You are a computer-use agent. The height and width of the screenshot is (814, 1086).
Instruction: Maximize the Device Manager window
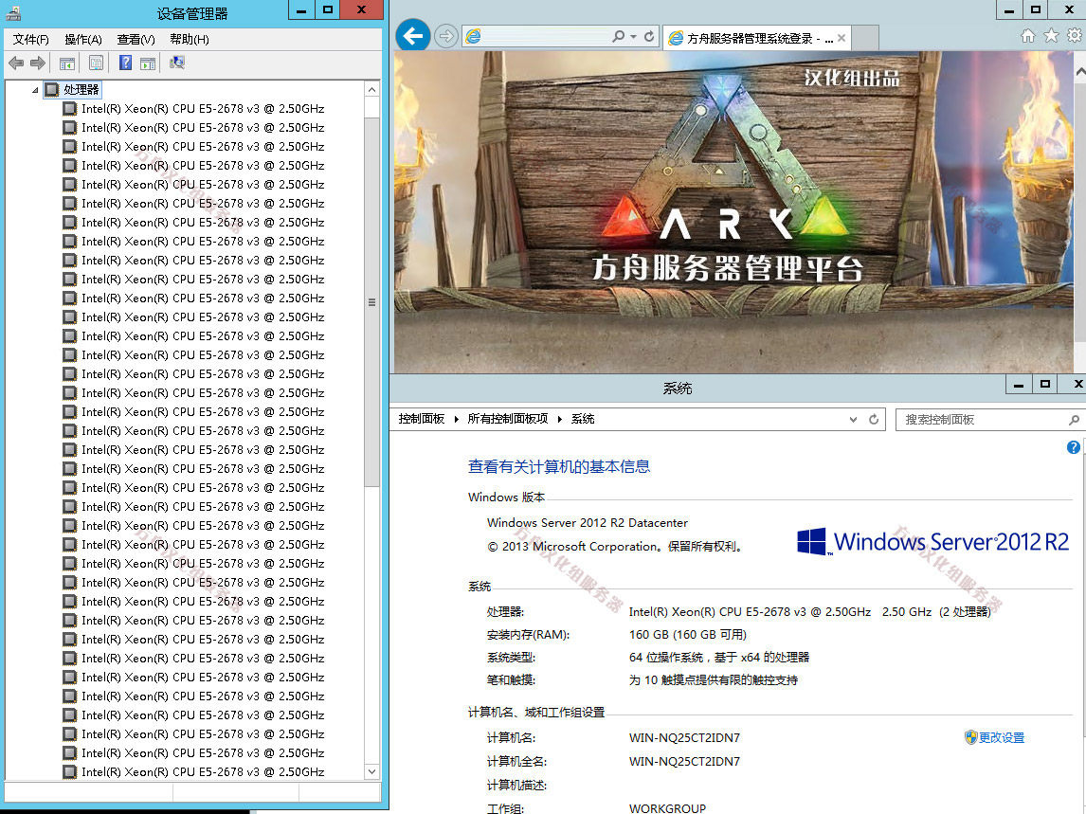(328, 9)
